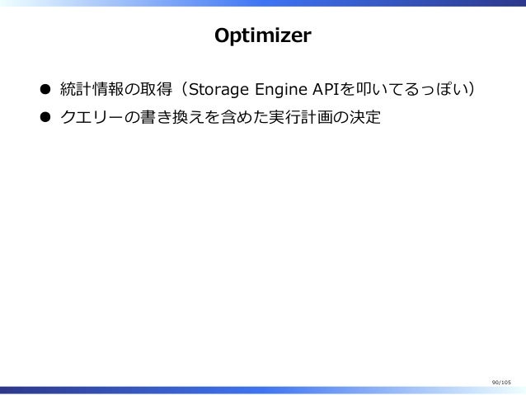
Task: Click the text 実行計画の決定
Action: pos(324,117)
